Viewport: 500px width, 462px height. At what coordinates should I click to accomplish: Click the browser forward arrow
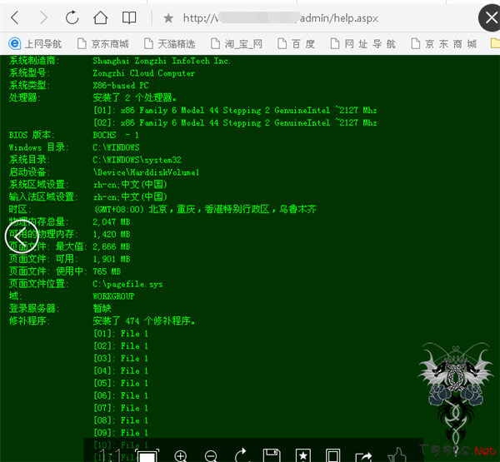point(43,17)
